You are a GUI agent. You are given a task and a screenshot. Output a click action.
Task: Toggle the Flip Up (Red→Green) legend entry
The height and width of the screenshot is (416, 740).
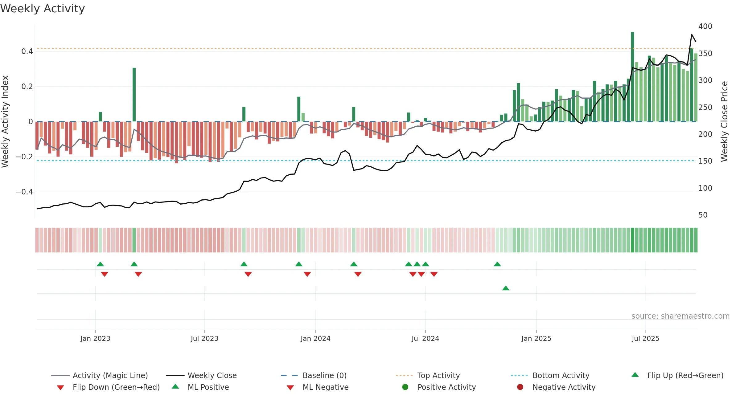click(677, 375)
